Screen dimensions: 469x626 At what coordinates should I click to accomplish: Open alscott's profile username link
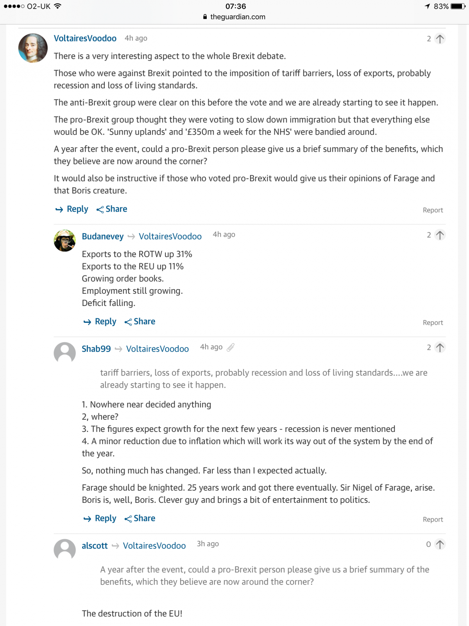coord(95,546)
